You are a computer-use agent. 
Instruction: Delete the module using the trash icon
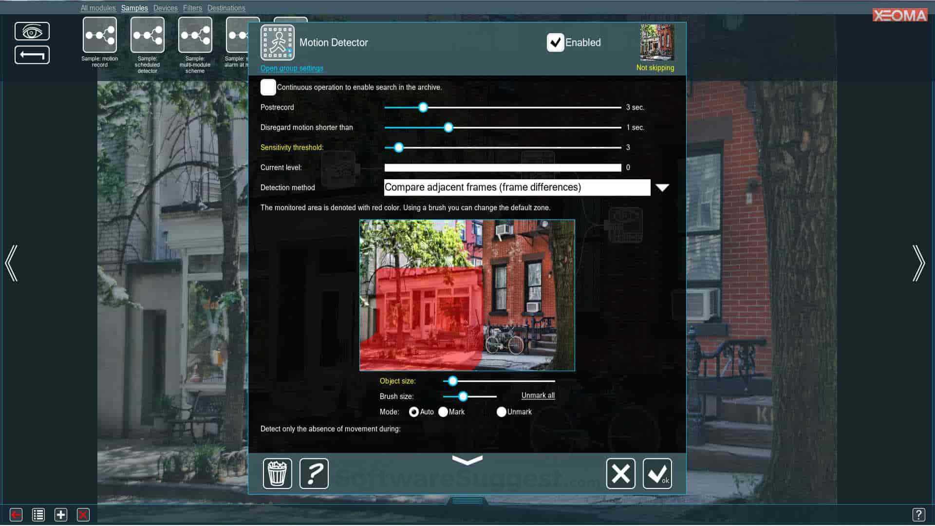click(277, 473)
